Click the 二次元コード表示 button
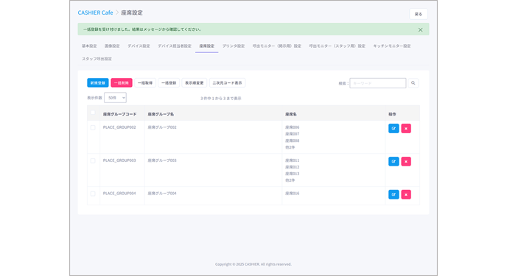The height and width of the screenshot is (276, 507). click(x=227, y=83)
